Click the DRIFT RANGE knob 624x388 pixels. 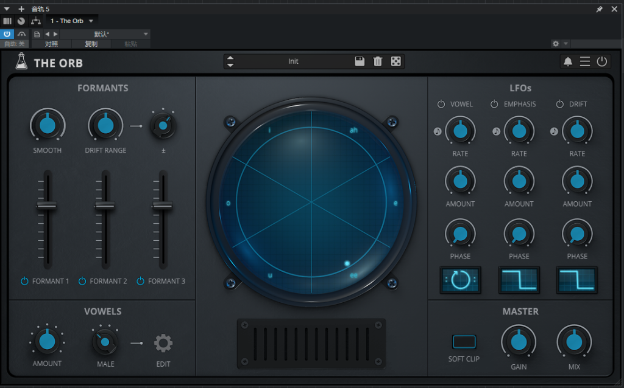105,125
